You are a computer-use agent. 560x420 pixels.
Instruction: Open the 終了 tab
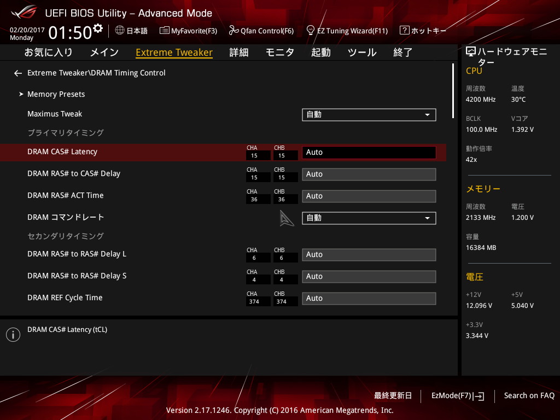point(403,52)
